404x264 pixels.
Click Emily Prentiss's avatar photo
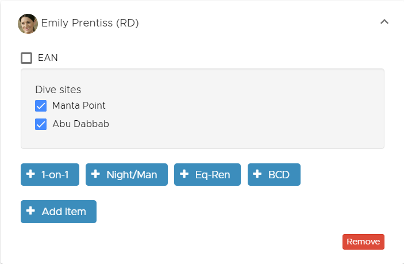(x=28, y=24)
